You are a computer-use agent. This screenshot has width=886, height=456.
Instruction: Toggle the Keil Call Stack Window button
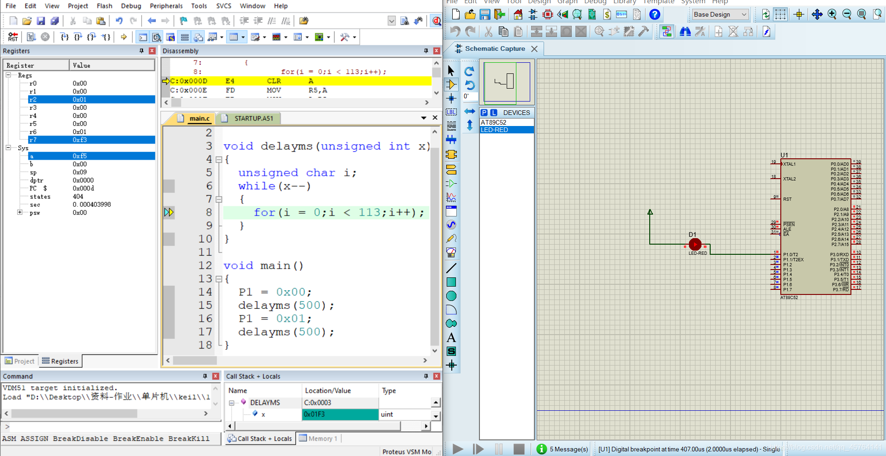tap(198, 37)
